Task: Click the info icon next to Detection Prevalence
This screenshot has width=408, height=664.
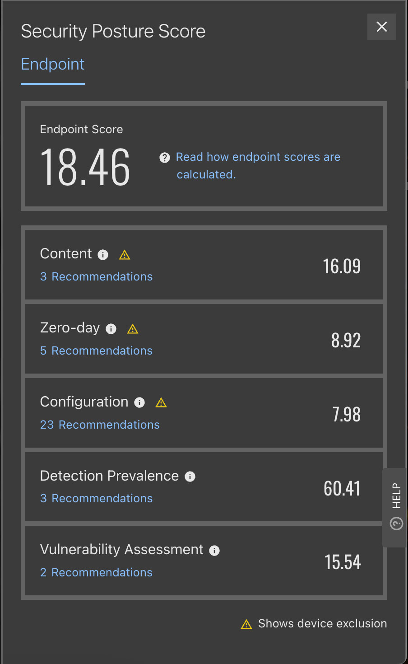Action: pos(190,477)
